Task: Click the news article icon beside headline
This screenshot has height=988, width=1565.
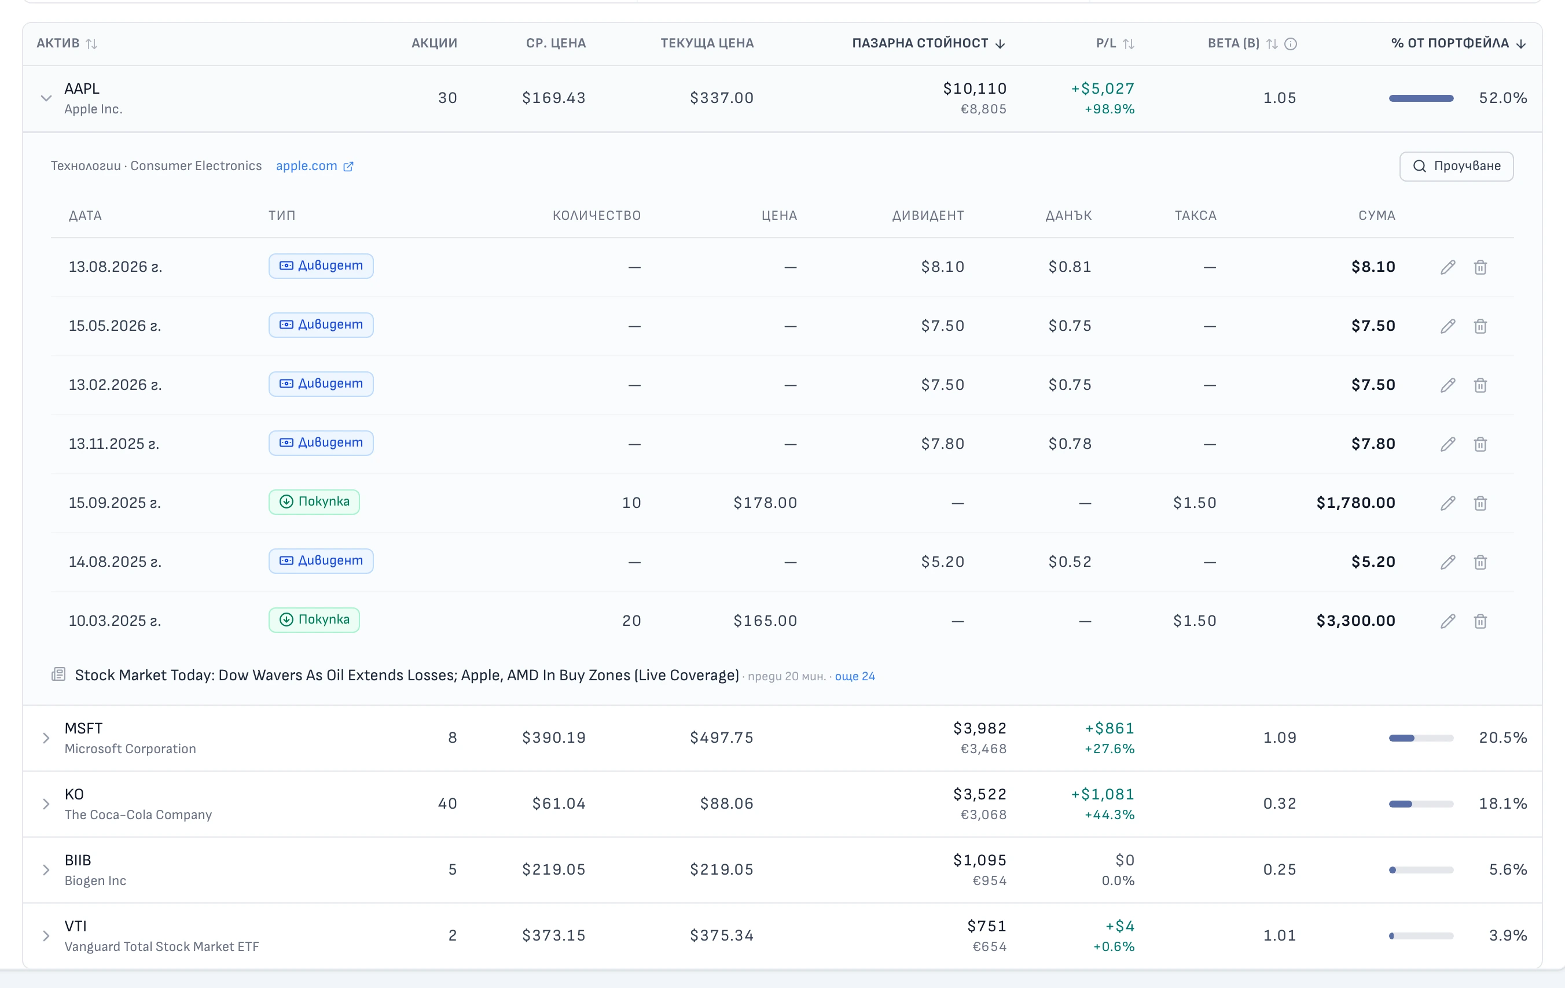Action: [58, 674]
